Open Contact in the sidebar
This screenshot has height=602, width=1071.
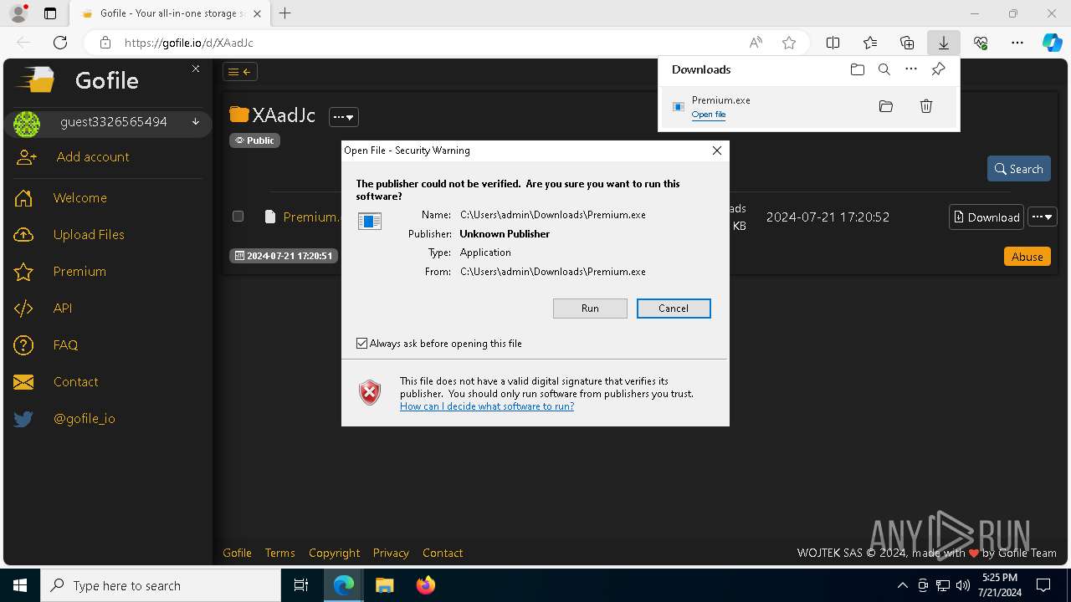(76, 382)
